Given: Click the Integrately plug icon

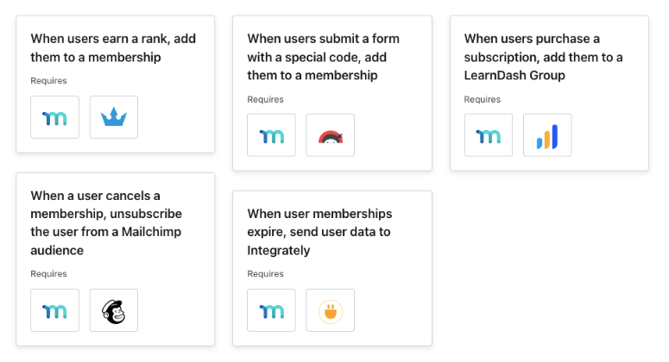Looking at the screenshot, I should tap(331, 310).
